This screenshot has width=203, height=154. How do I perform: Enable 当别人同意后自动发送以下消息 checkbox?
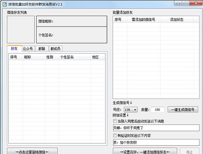(x=115, y=121)
